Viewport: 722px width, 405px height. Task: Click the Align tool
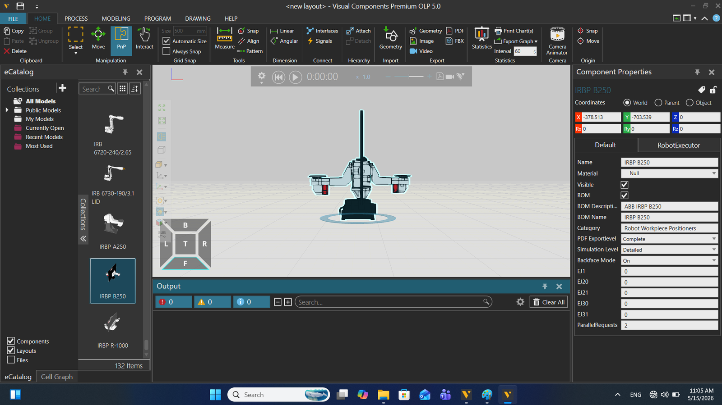[249, 41]
